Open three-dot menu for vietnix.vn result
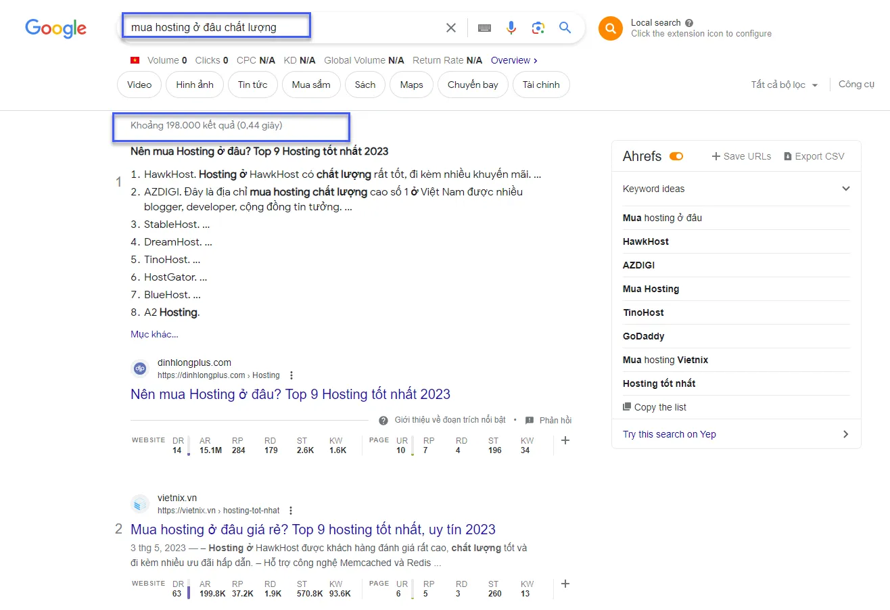 click(x=291, y=511)
